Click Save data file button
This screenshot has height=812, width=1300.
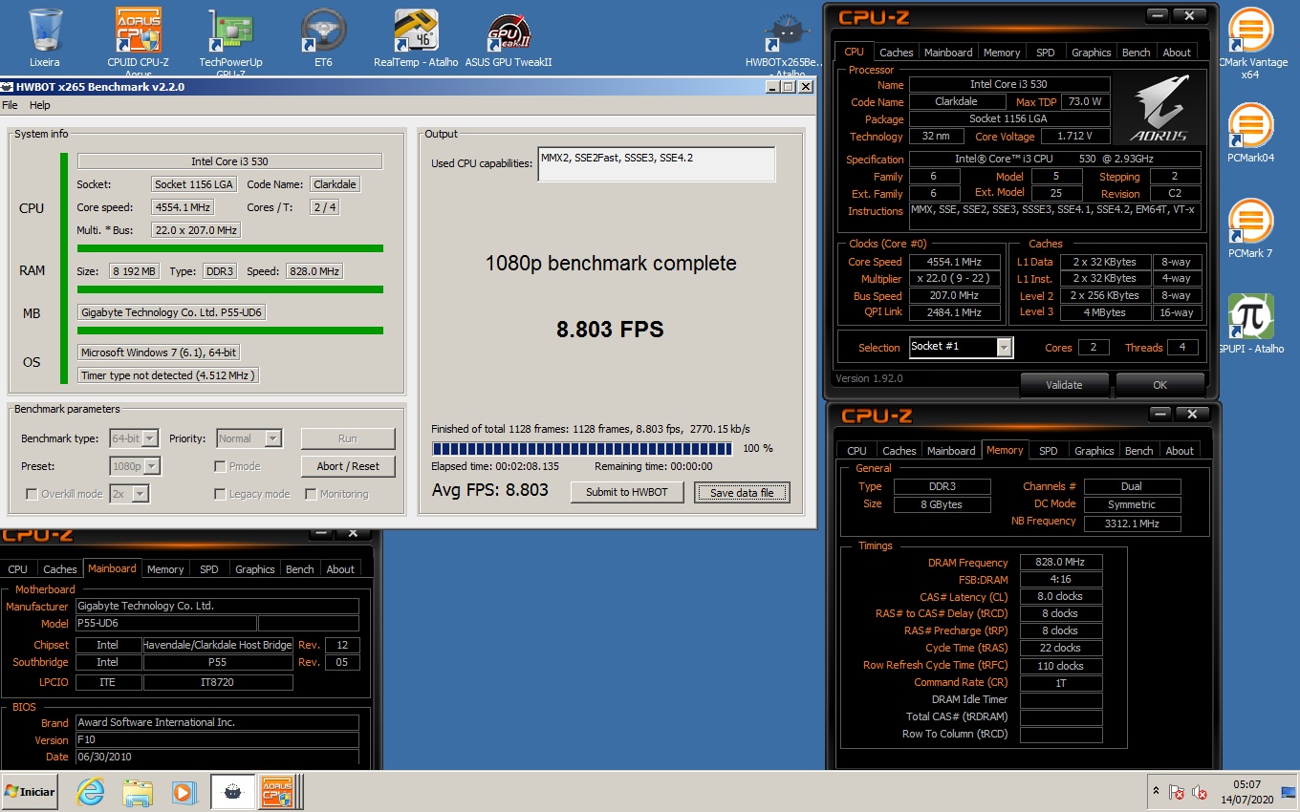[x=743, y=492]
